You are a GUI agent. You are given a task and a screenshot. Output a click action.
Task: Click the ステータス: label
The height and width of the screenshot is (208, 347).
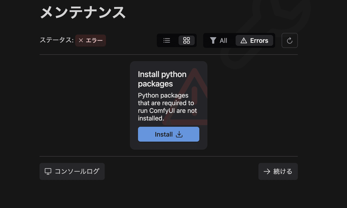(x=57, y=40)
